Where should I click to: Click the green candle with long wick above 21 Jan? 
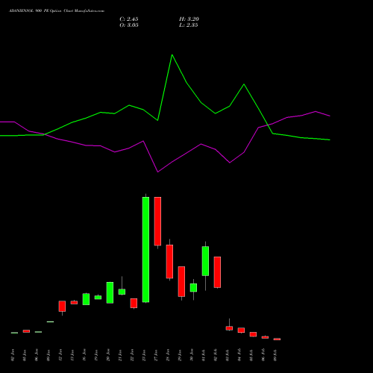click(122, 292)
